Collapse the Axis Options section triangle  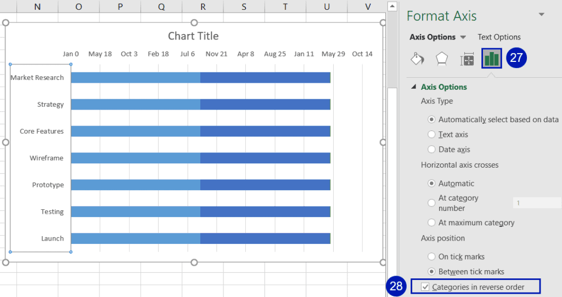tap(414, 87)
